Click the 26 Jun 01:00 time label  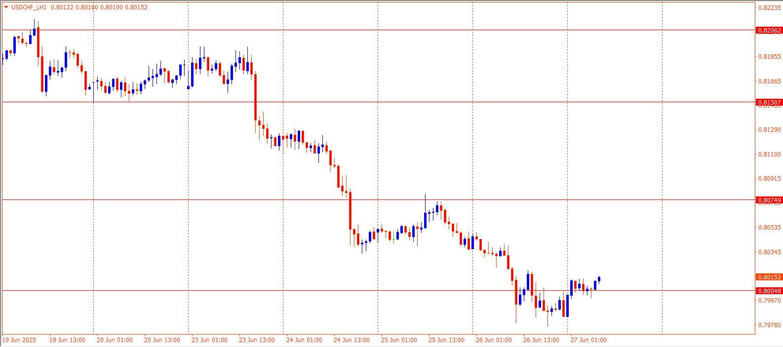click(494, 340)
